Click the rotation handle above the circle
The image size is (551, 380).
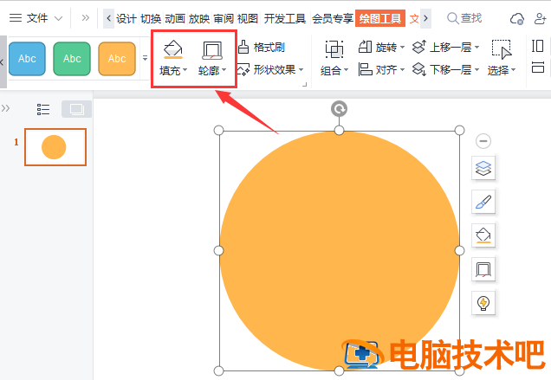pos(339,109)
